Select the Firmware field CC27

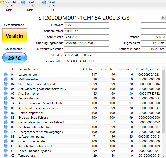click(86, 25)
